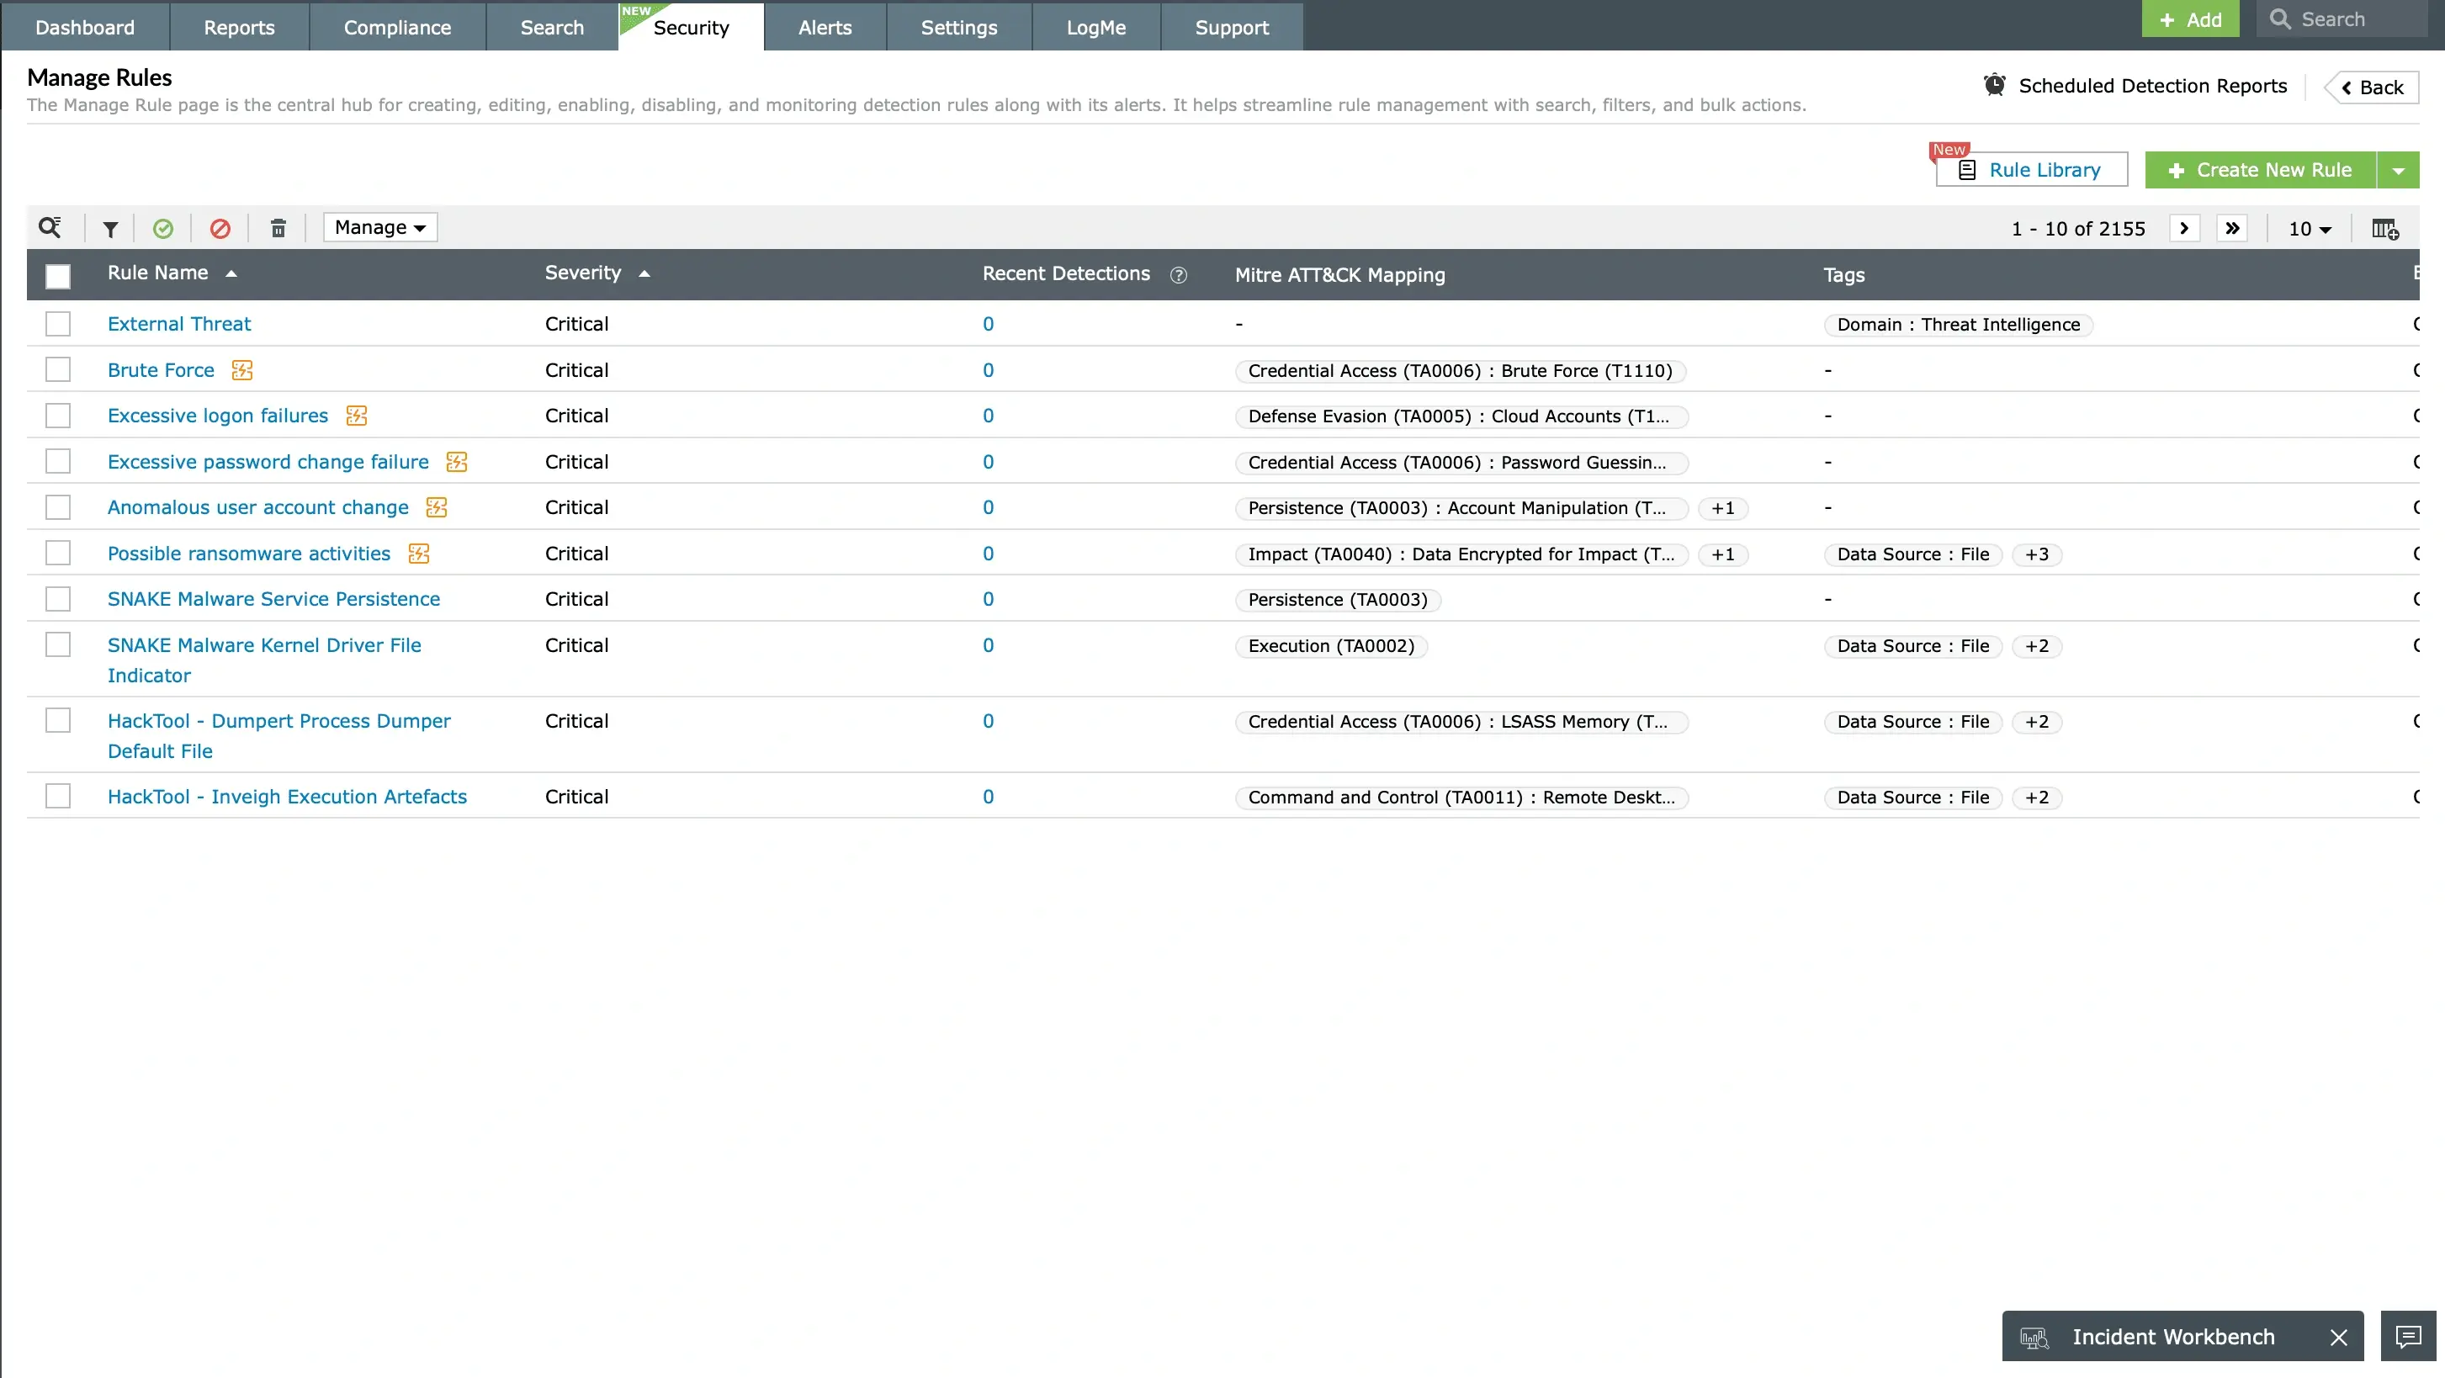Click the Create New Rule button
This screenshot has width=2445, height=1378.
[x=2260, y=171]
